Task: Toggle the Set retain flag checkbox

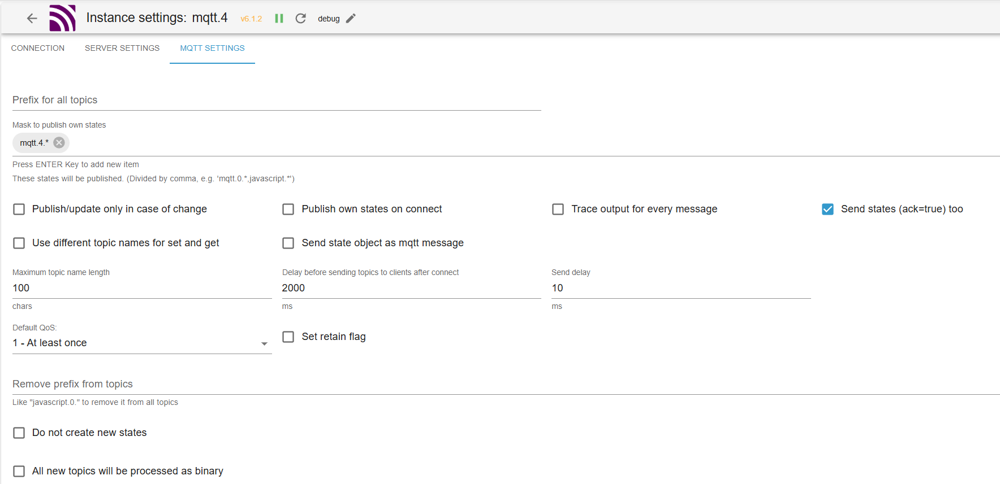Action: click(288, 337)
